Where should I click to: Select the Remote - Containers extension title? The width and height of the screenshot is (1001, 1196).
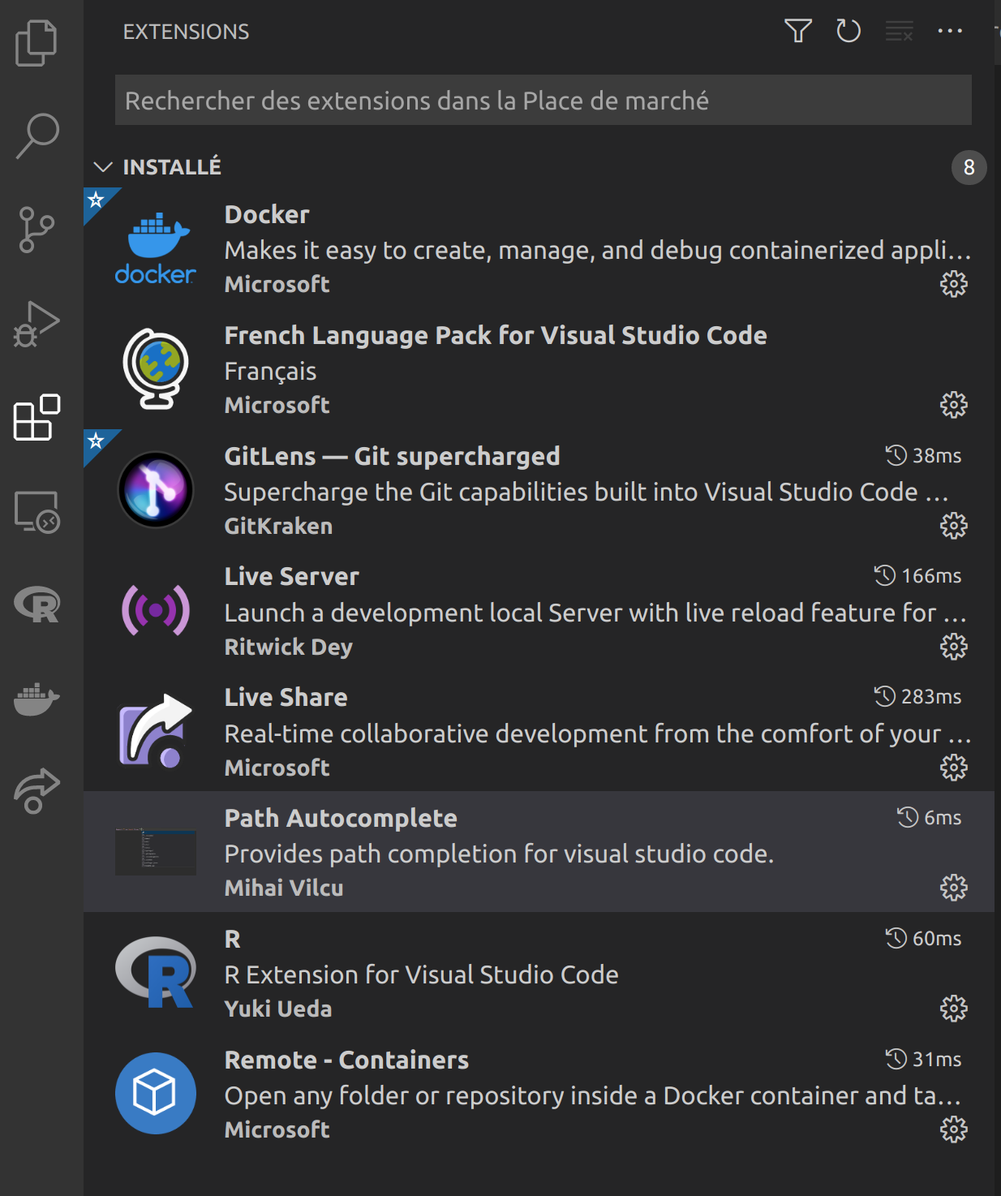347,1060
